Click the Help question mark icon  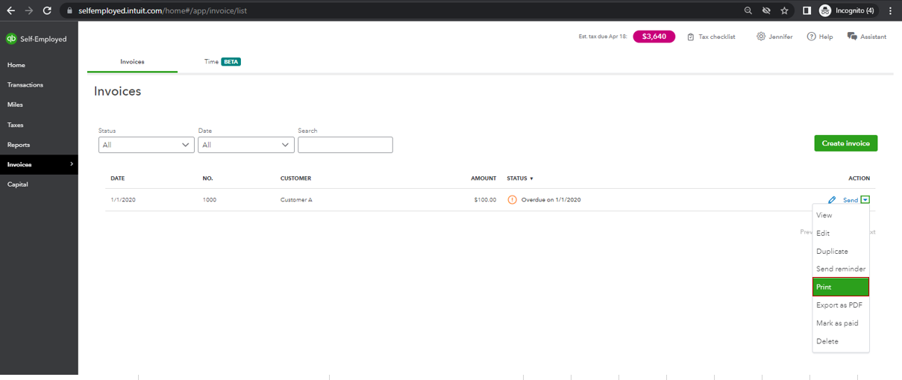click(811, 37)
